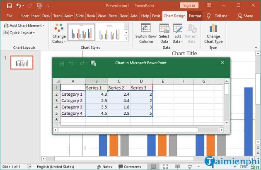This screenshot has width=261, height=170.
Task: Undo the last action in PowerPoint
Action: click(19, 6)
